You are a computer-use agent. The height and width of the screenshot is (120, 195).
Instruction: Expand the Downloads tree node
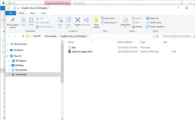pos(9,75)
